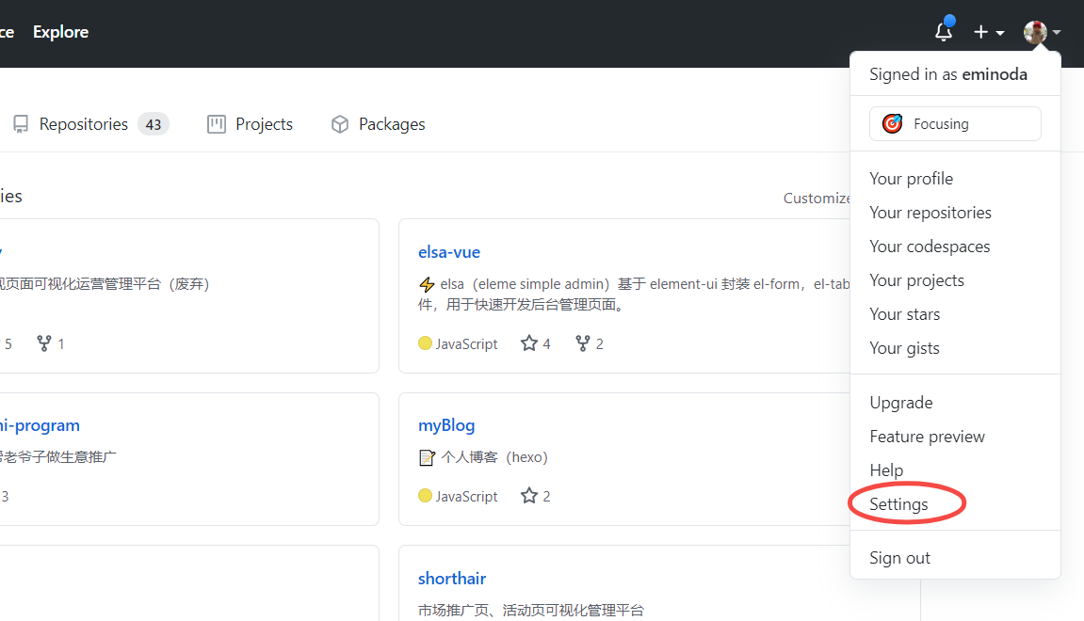The height and width of the screenshot is (621, 1084).
Task: Click the Projects board icon
Action: (217, 124)
